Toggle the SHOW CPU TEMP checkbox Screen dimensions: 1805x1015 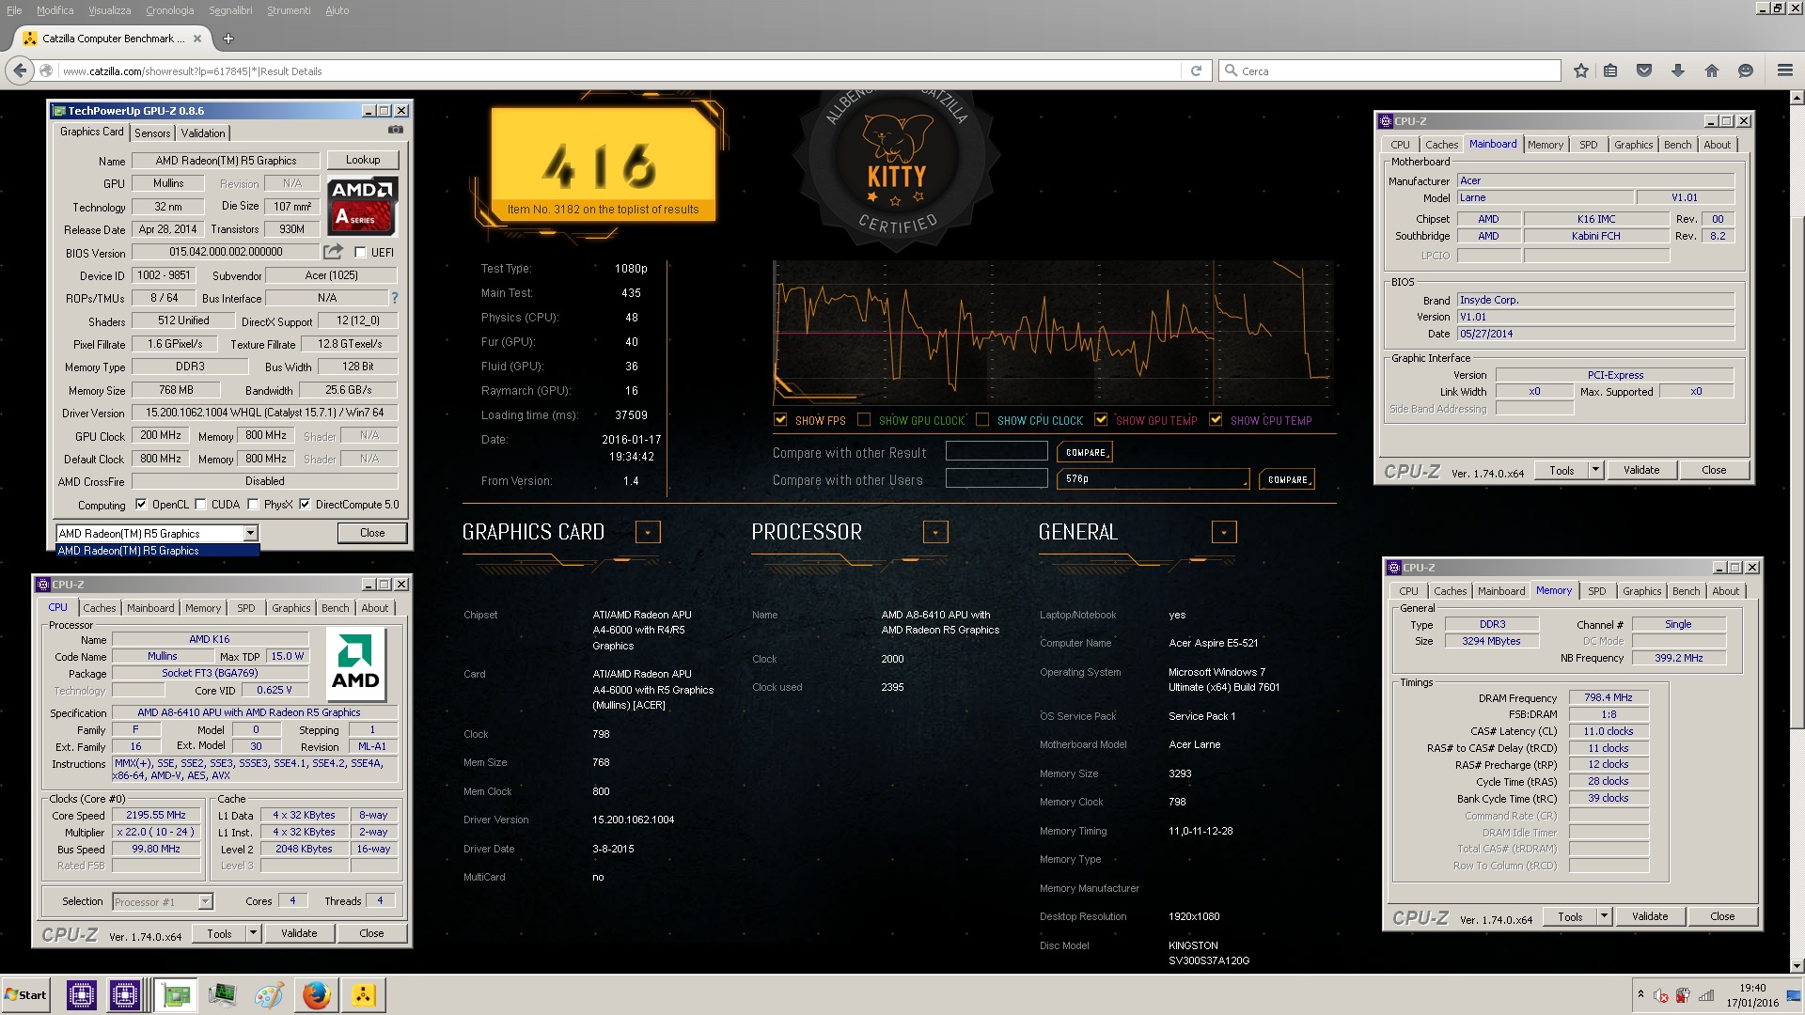pyautogui.click(x=1216, y=420)
